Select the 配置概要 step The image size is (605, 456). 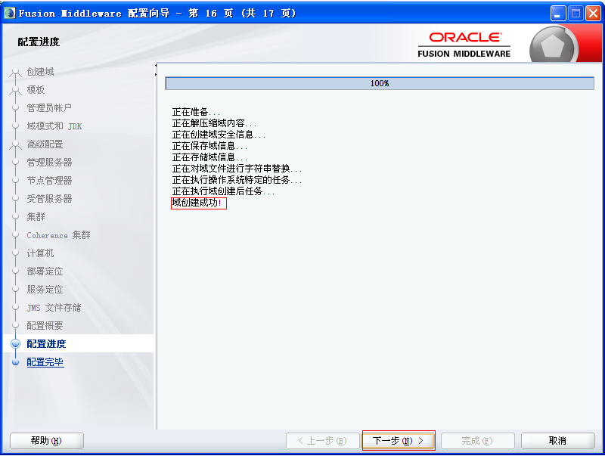45,326
